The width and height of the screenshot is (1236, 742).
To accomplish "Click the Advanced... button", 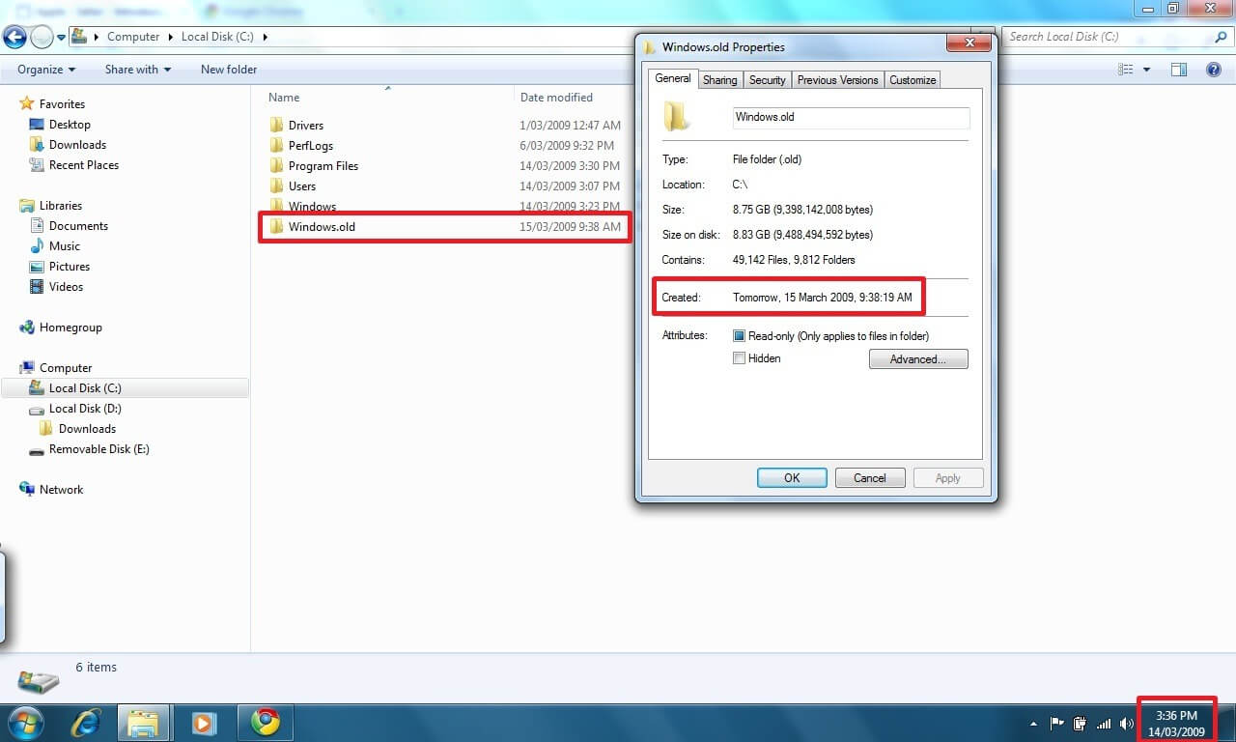I will tap(917, 359).
